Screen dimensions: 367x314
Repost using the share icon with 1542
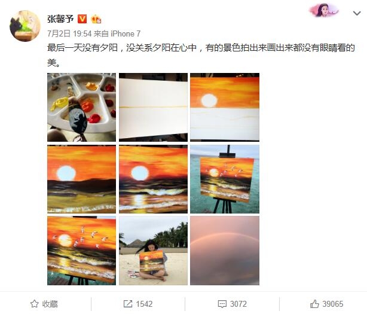138,304
